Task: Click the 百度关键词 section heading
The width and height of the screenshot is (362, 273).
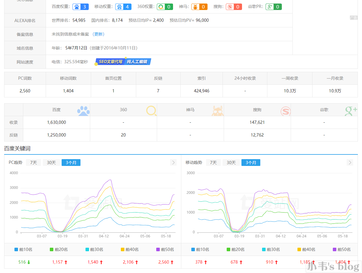Action: tap(17, 149)
